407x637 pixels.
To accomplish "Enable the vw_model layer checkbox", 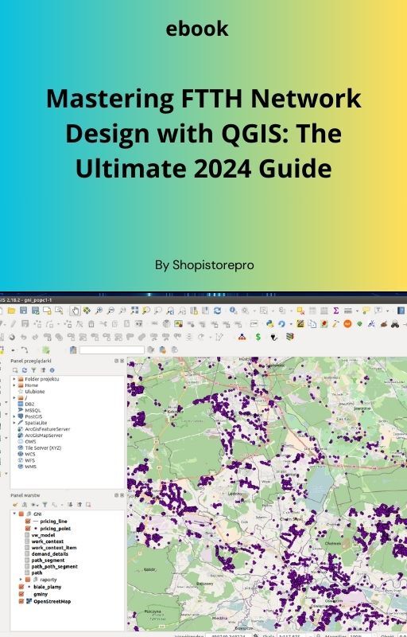I will coord(28,535).
